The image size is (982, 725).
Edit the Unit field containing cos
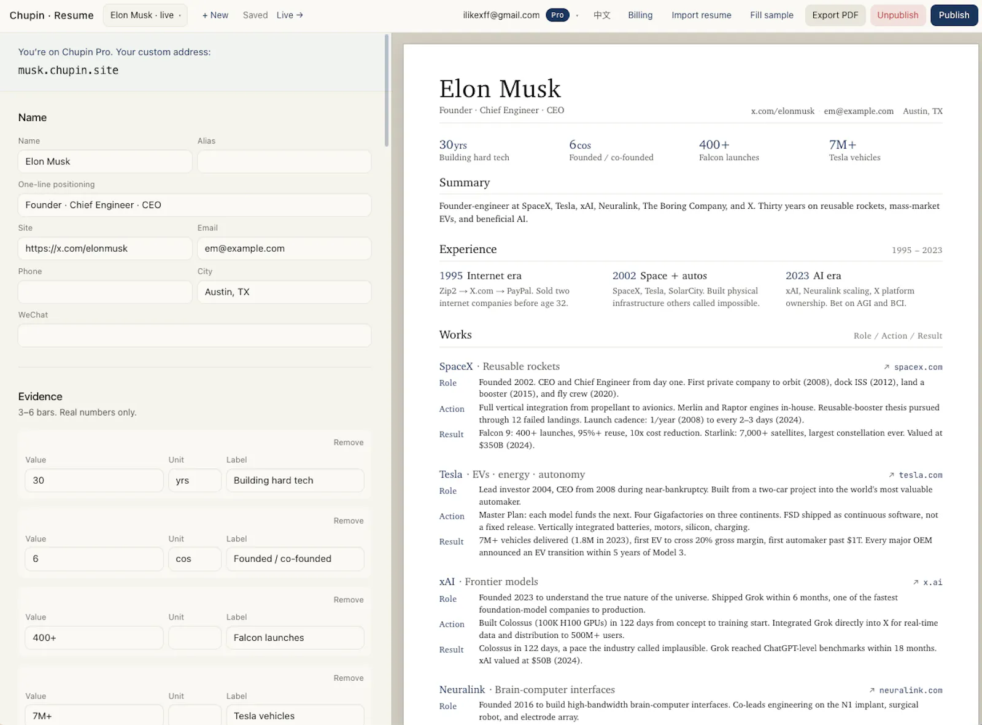(195, 559)
